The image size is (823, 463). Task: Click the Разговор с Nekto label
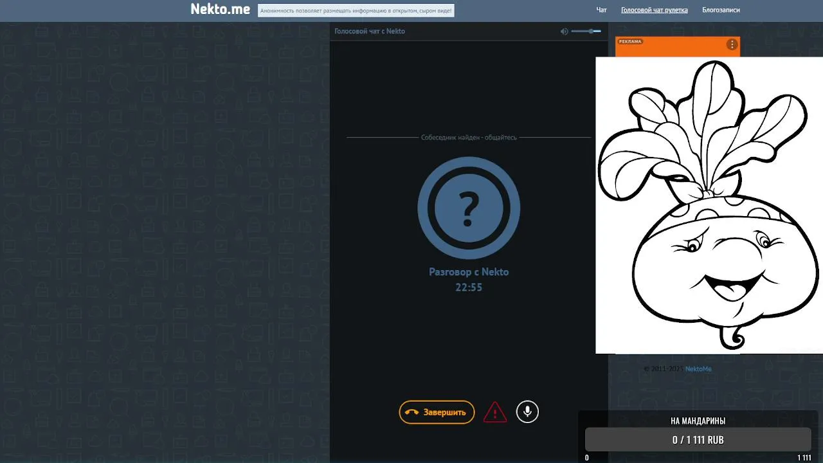coord(469,272)
